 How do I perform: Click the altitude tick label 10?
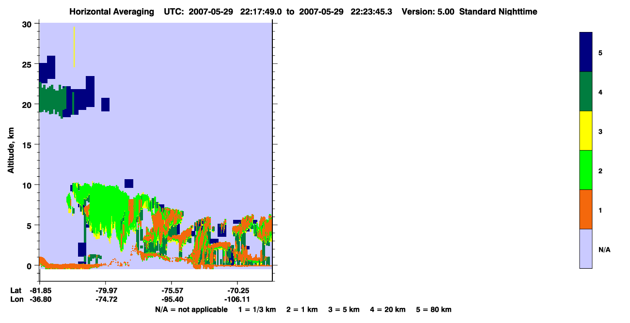coord(28,185)
